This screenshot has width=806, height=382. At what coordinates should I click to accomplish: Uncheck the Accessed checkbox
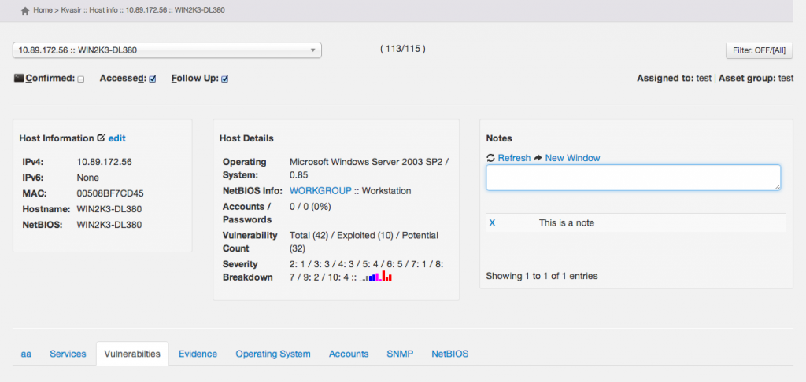(153, 79)
